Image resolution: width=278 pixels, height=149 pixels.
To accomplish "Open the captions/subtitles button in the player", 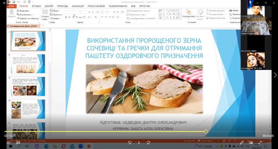I will [x=18, y=143].
